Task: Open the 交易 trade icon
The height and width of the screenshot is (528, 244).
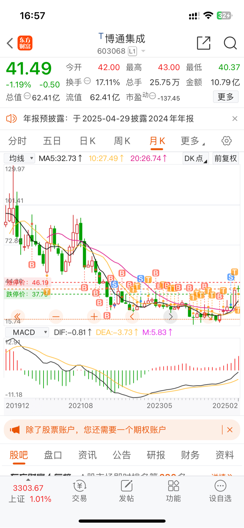Action: (79, 491)
